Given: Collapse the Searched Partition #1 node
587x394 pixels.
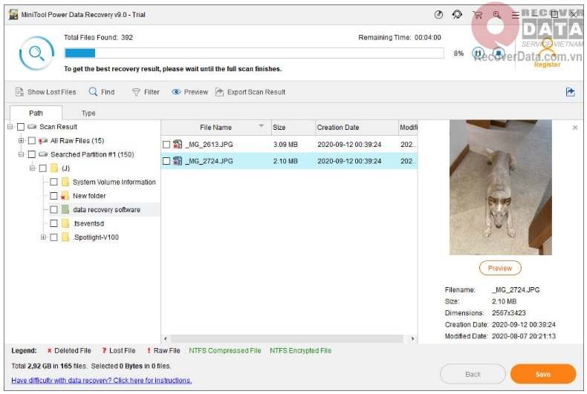Looking at the screenshot, I should 22,154.
